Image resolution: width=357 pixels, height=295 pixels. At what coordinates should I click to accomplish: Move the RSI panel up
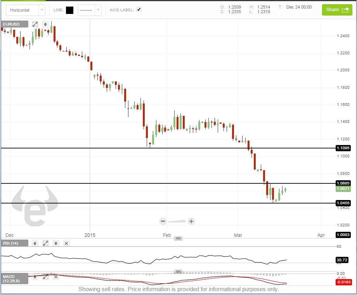(x=35, y=243)
